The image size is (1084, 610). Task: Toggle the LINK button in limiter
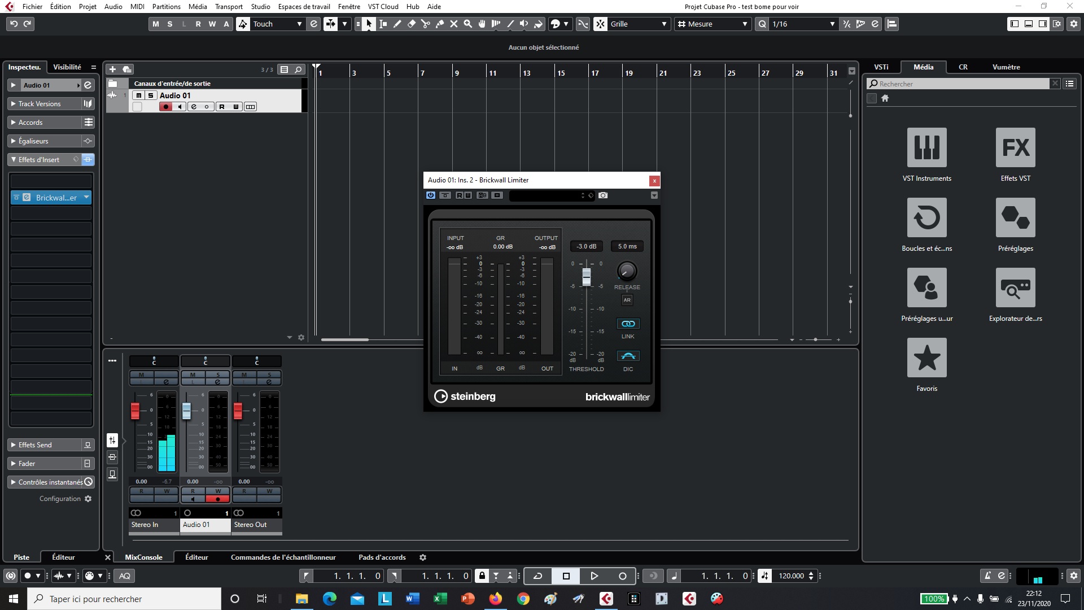628,324
